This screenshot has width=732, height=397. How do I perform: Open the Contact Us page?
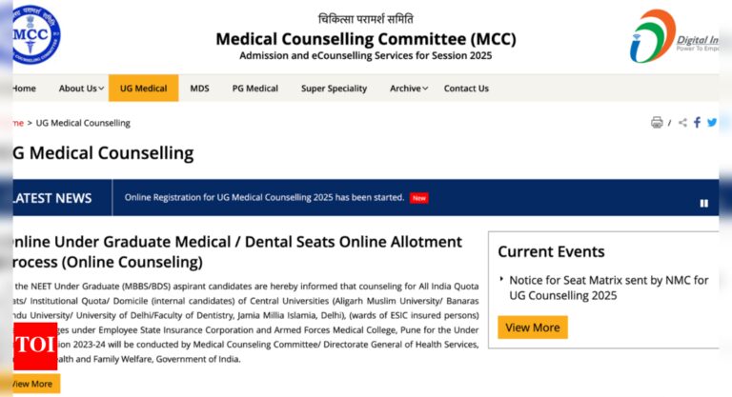point(466,89)
